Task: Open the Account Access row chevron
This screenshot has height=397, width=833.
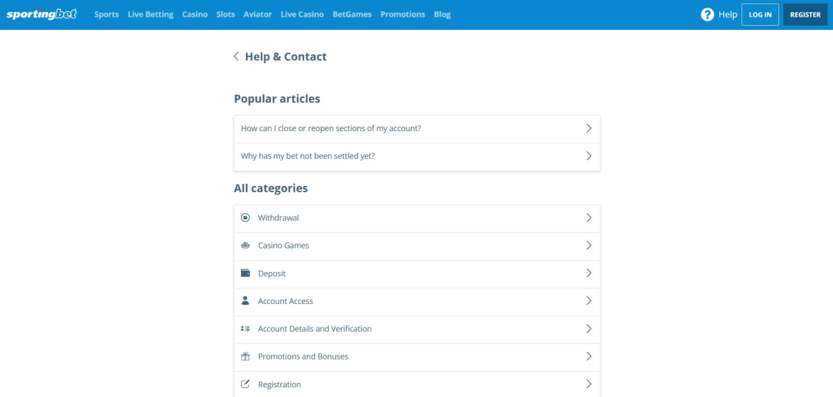Action: (589, 301)
